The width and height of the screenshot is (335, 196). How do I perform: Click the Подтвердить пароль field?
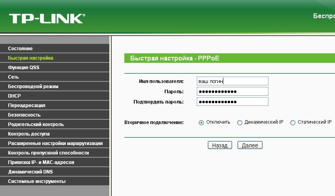232,102
